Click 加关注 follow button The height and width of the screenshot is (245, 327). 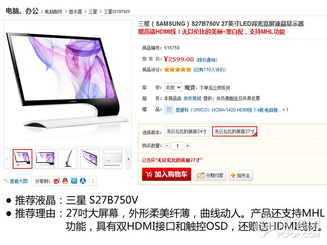point(240,175)
